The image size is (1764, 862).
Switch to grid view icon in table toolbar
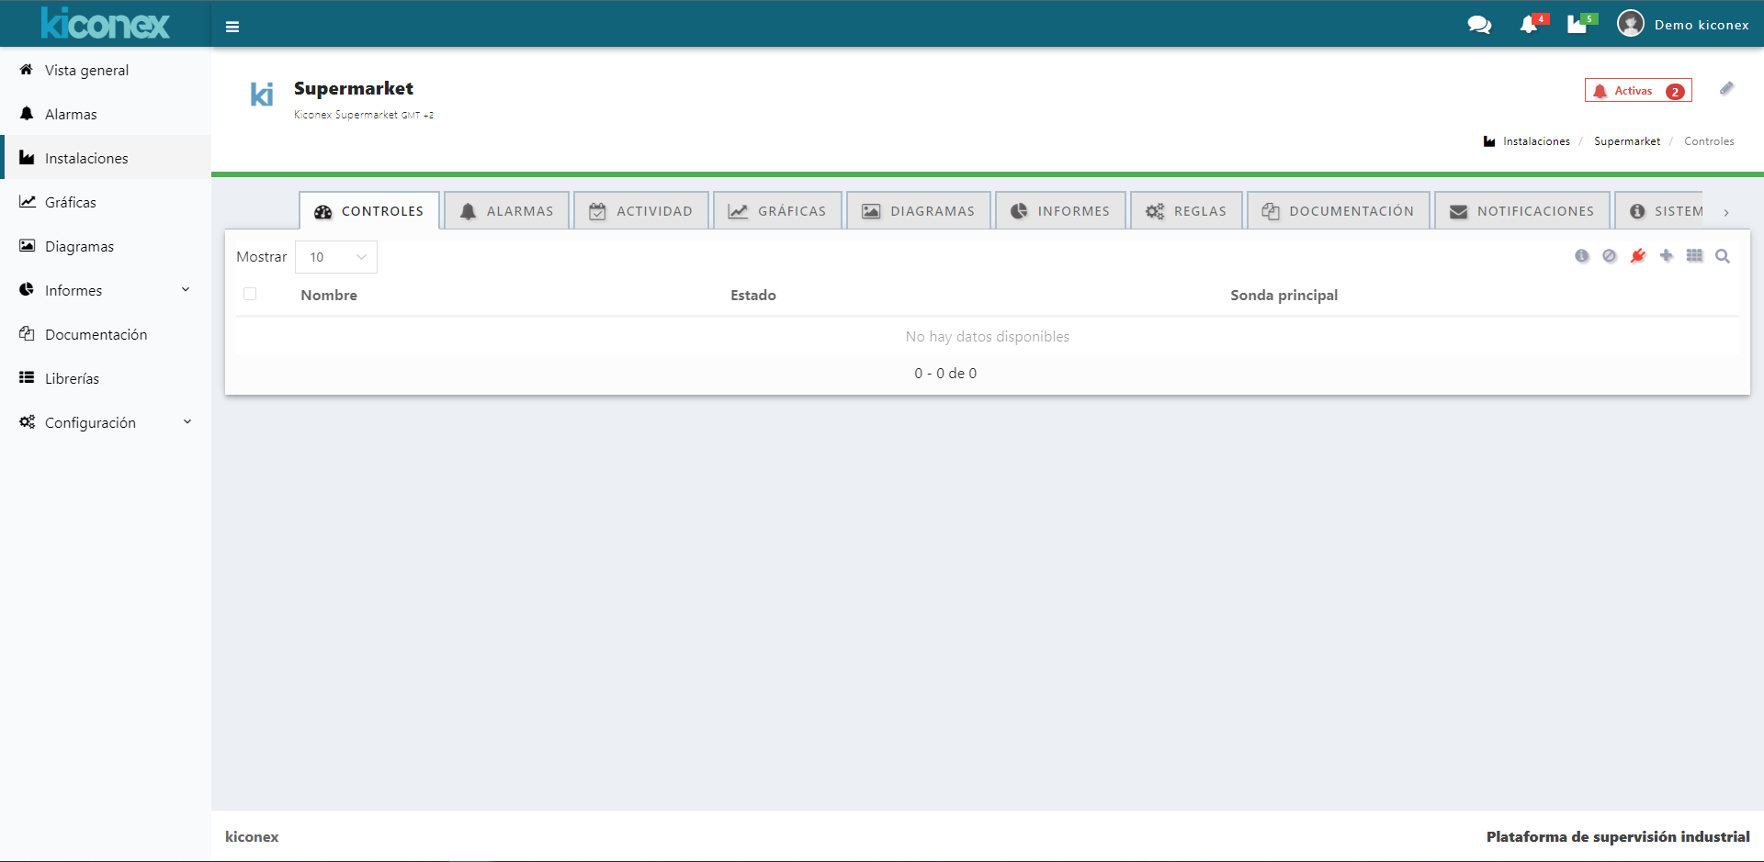tap(1694, 256)
